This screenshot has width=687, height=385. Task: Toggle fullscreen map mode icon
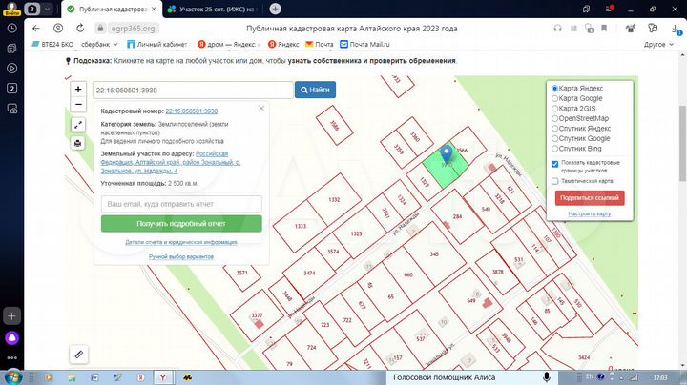[78, 125]
